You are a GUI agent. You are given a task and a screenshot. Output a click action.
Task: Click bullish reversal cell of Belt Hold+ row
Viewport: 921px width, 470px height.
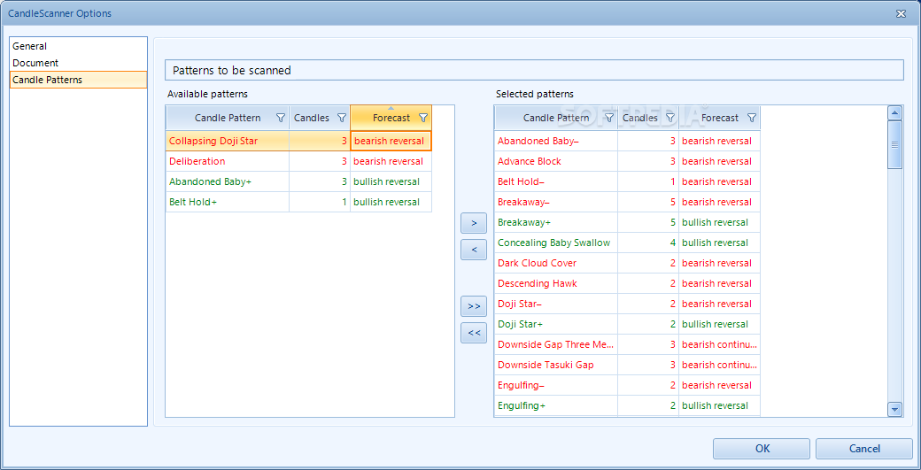click(x=391, y=202)
